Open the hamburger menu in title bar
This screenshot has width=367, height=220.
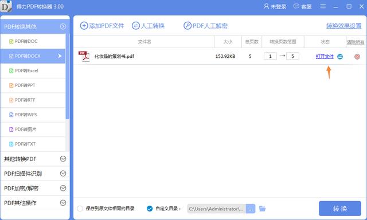click(x=323, y=6)
